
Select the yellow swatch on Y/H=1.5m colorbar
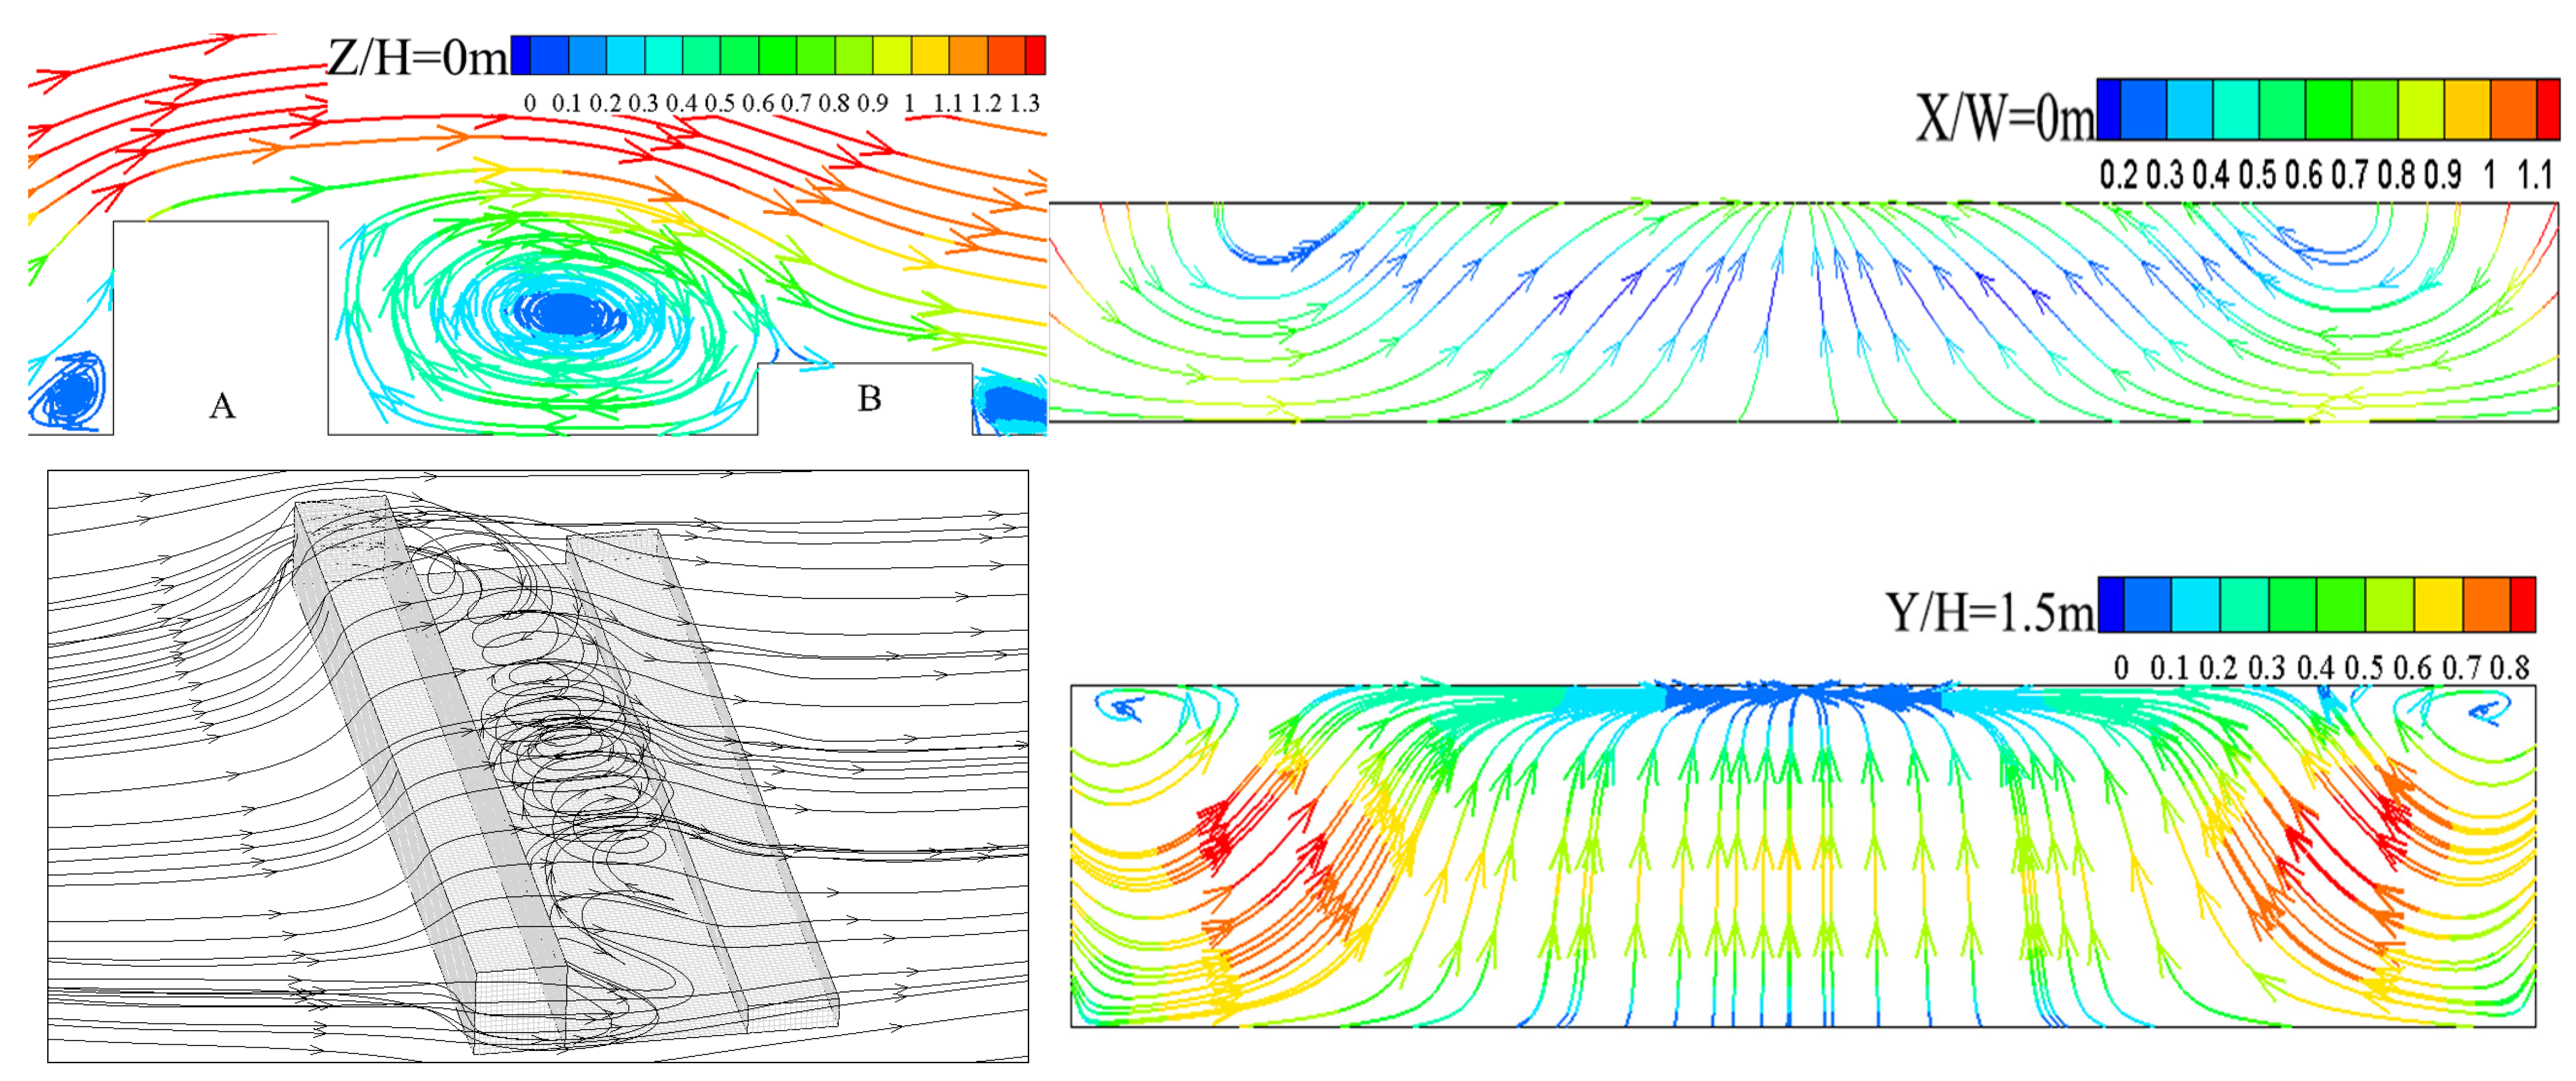[x=2438, y=604]
